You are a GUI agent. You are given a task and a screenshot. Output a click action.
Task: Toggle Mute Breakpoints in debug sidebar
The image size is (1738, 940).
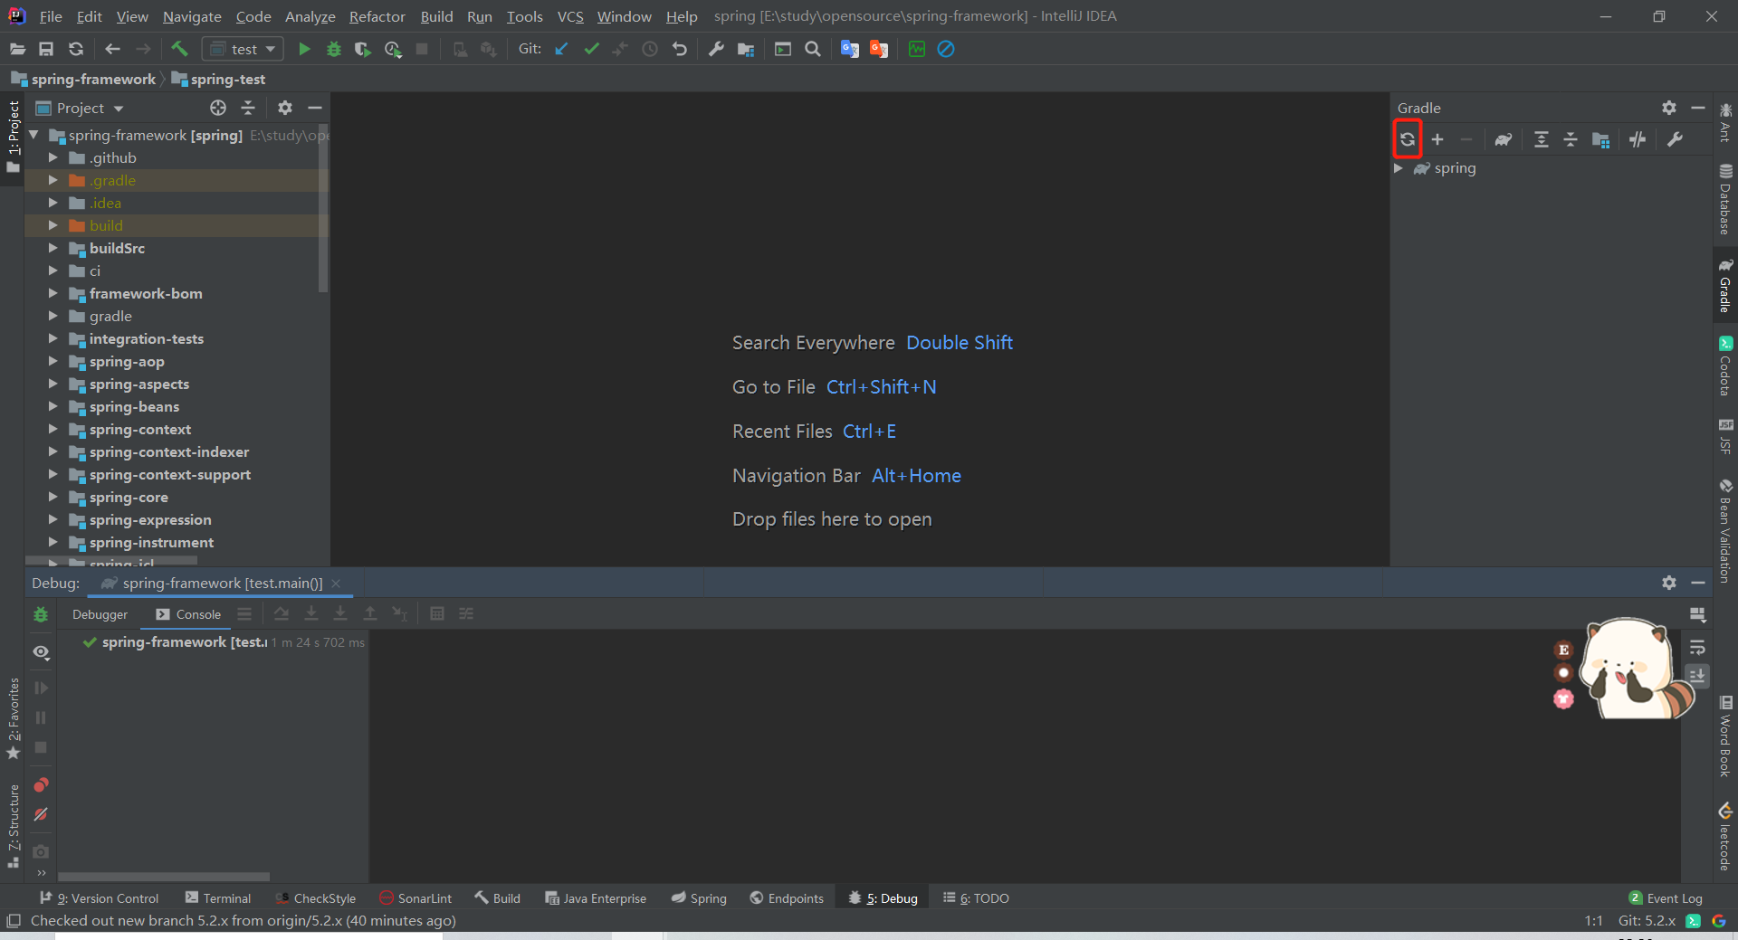click(41, 814)
